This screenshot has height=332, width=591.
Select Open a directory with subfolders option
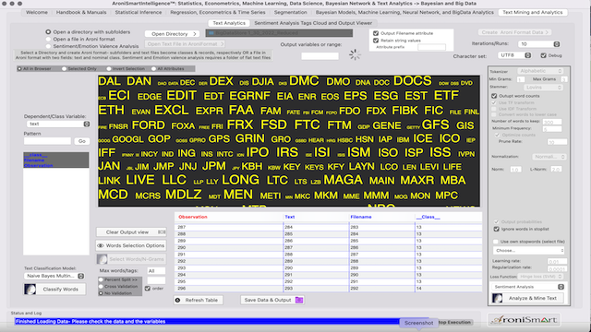click(x=48, y=32)
